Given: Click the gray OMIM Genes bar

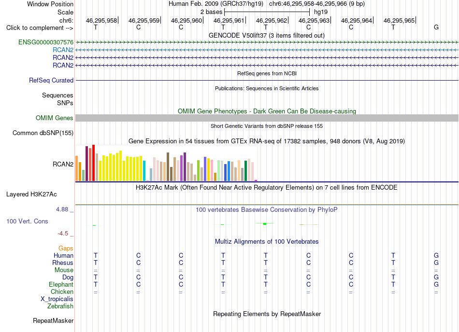Looking at the screenshot, I should pyautogui.click(x=267, y=118).
